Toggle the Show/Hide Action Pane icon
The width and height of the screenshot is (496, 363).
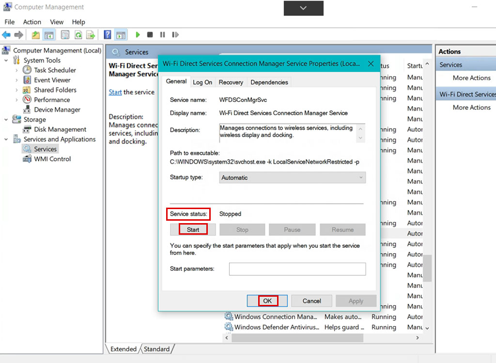pos(121,35)
